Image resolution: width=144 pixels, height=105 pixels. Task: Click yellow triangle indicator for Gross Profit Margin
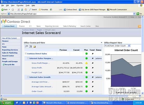tap(86, 63)
